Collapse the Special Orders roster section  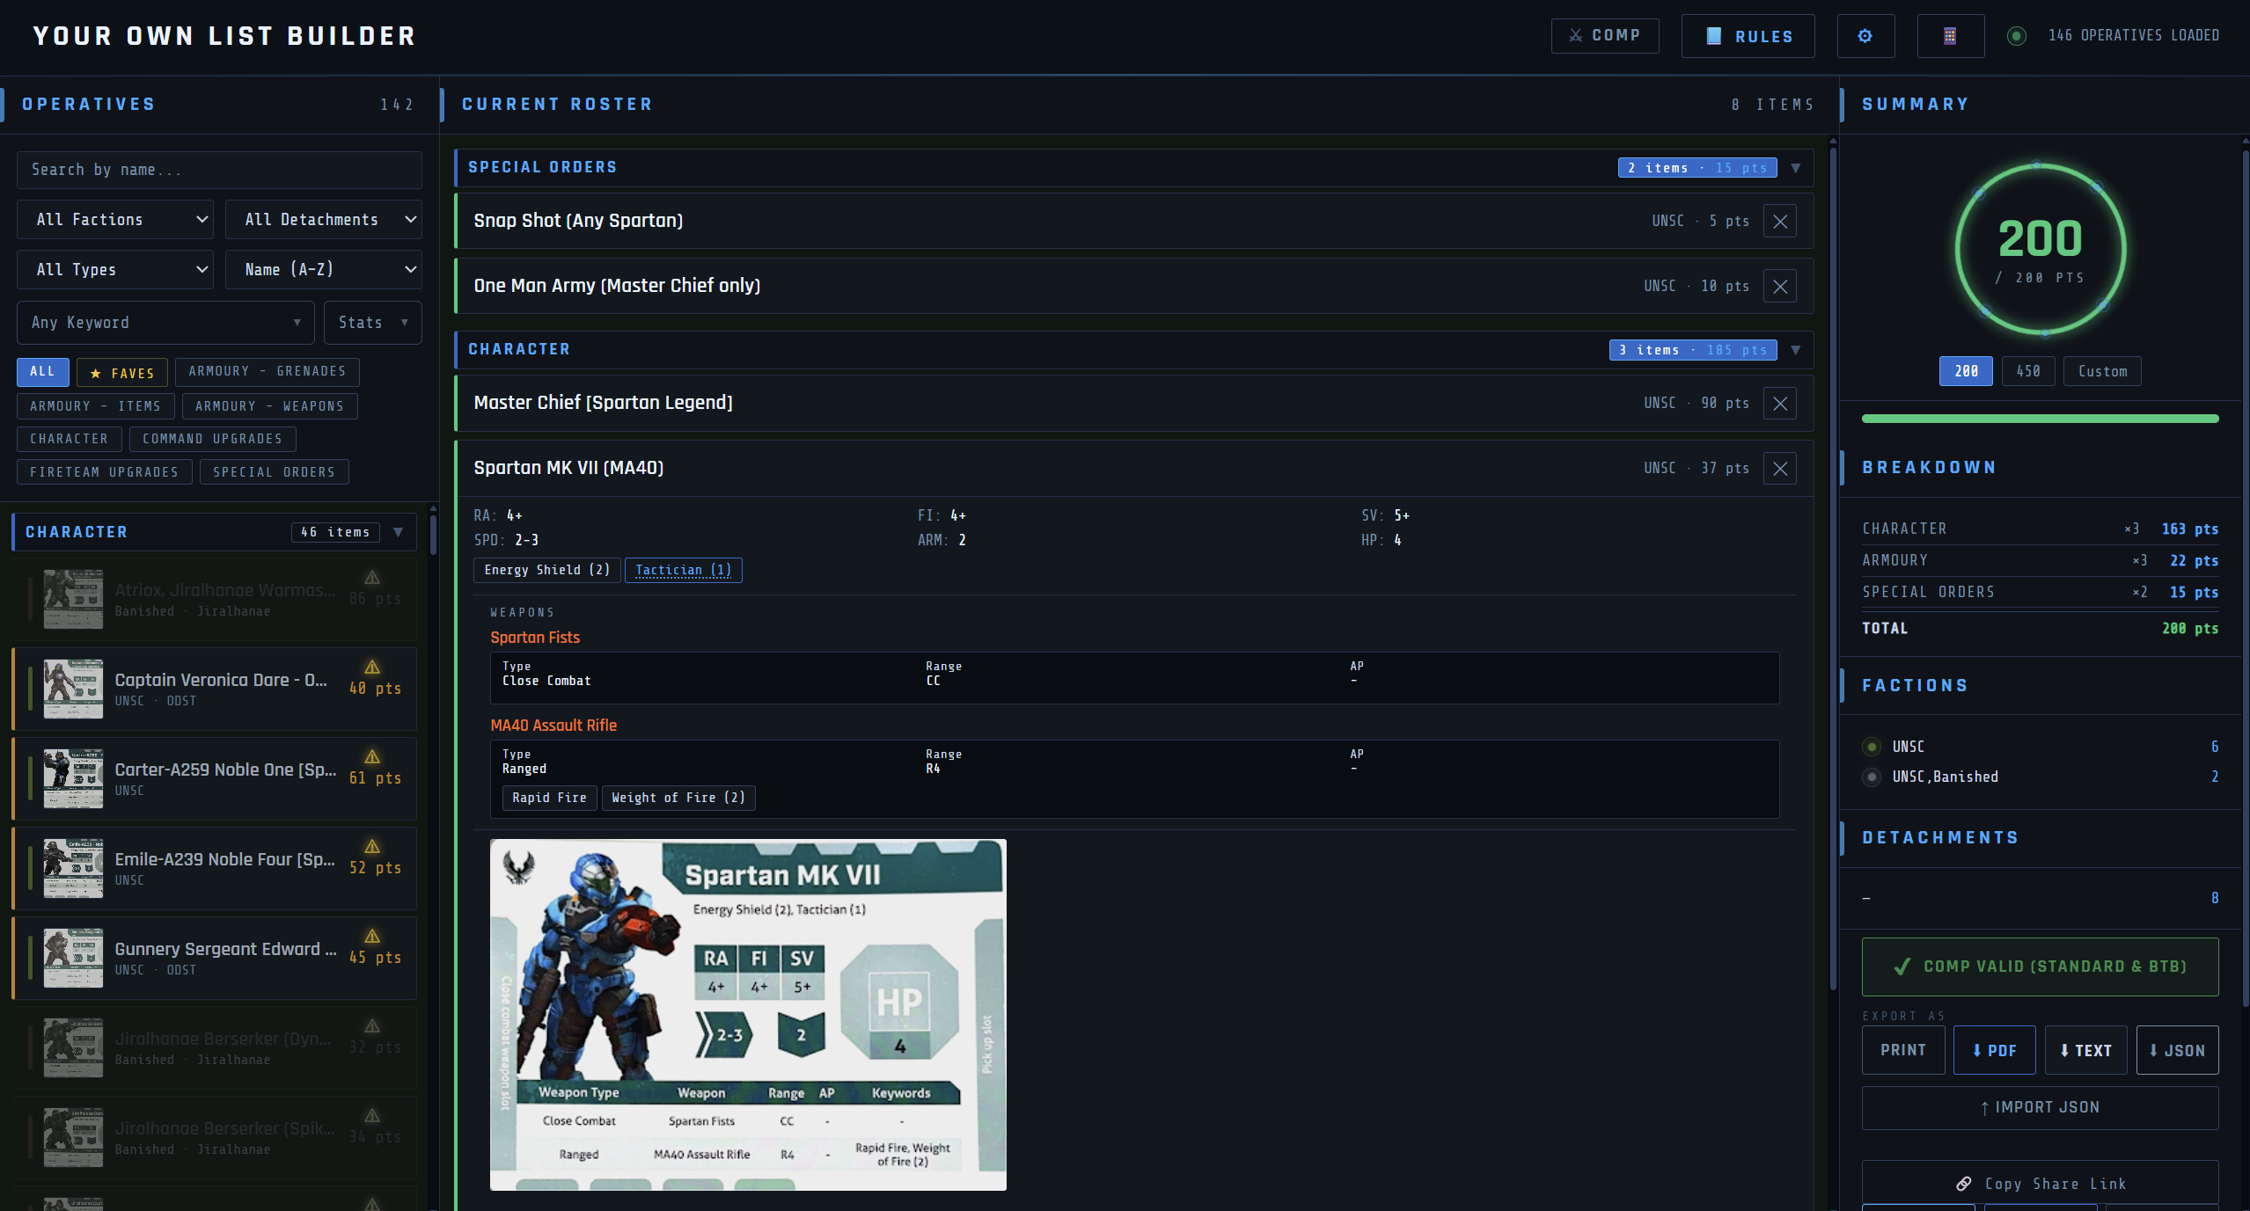coord(1795,168)
